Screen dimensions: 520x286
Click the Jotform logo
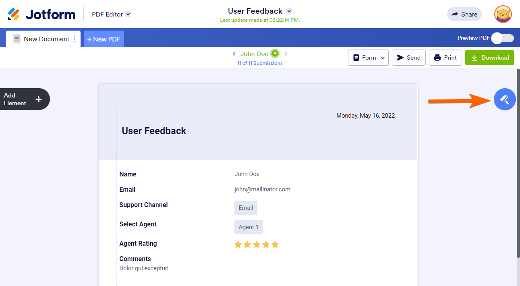tap(41, 15)
